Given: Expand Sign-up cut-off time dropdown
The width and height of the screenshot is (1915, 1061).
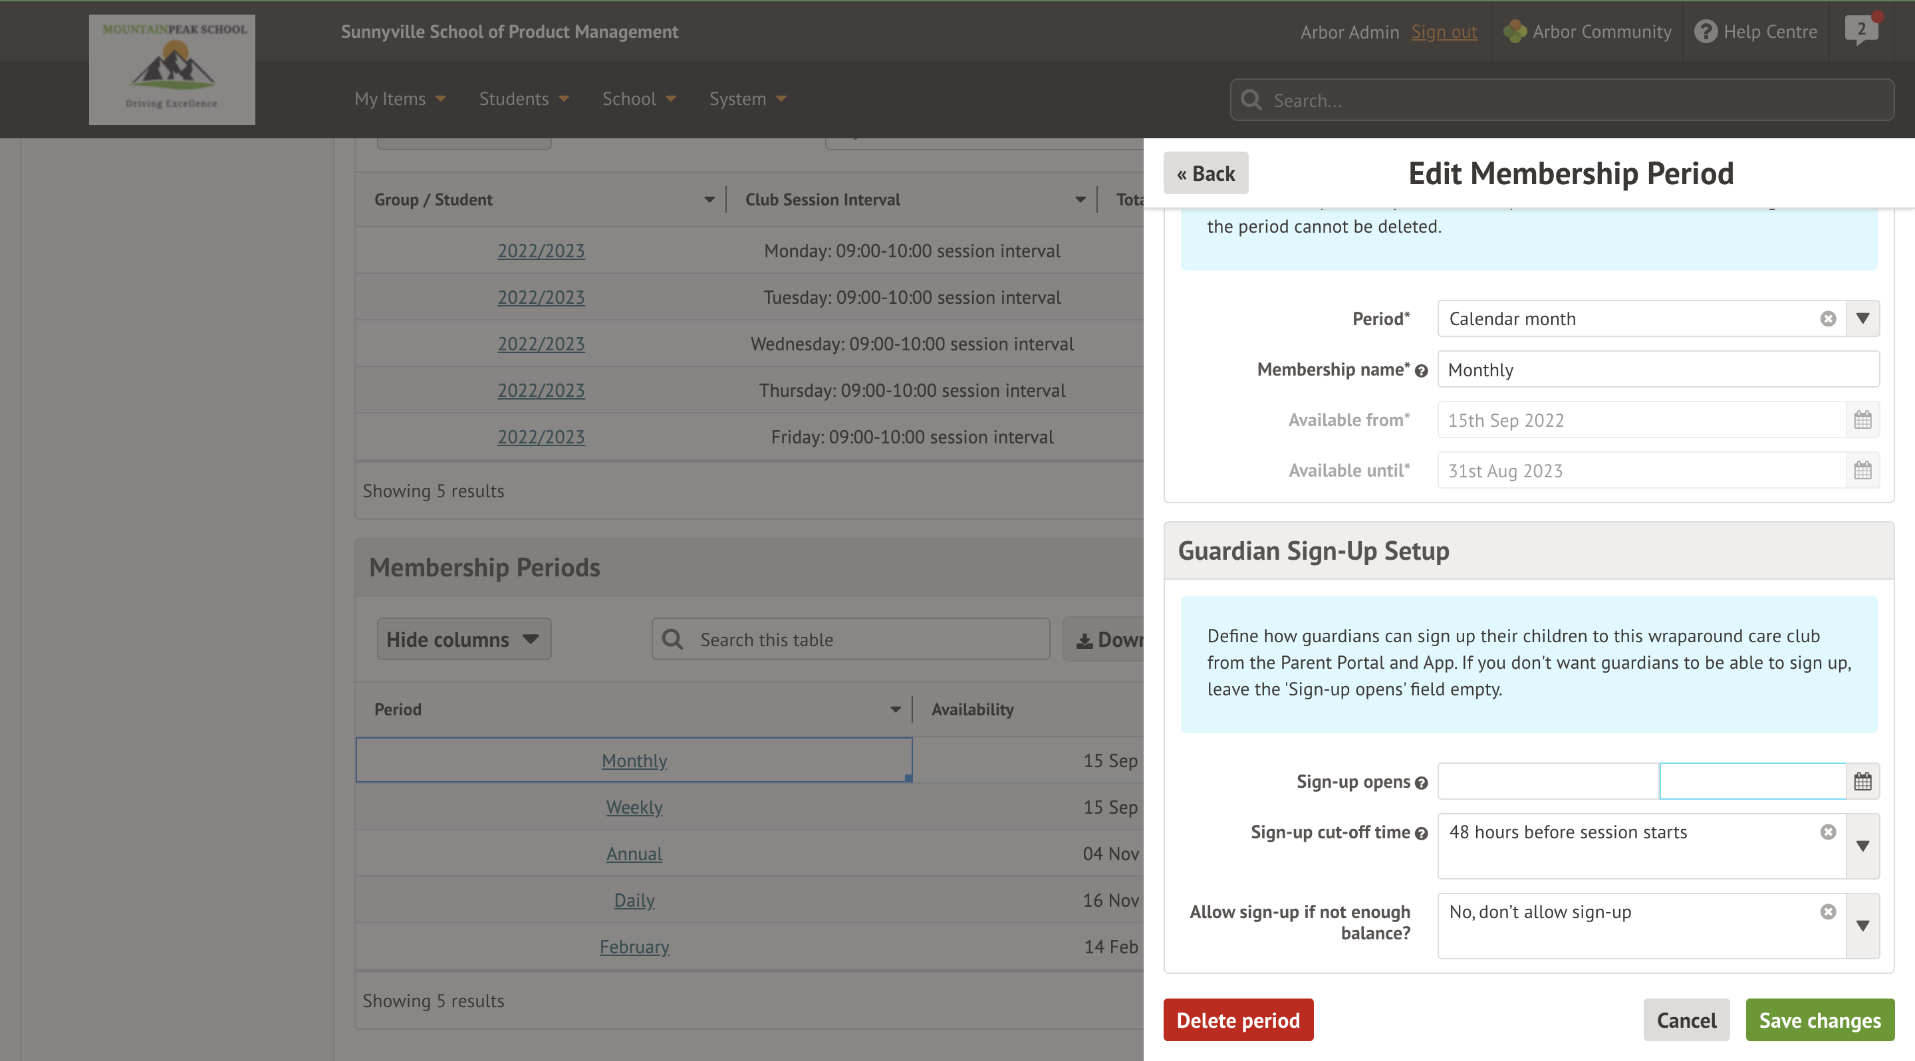Looking at the screenshot, I should point(1862,846).
